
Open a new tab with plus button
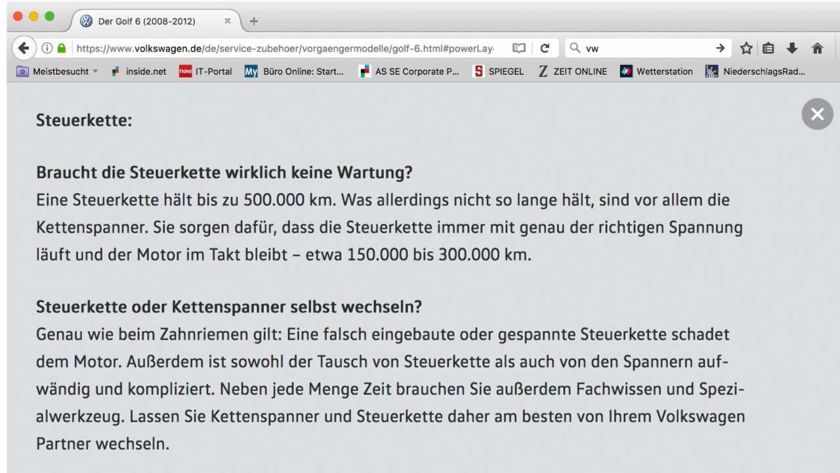(x=254, y=21)
